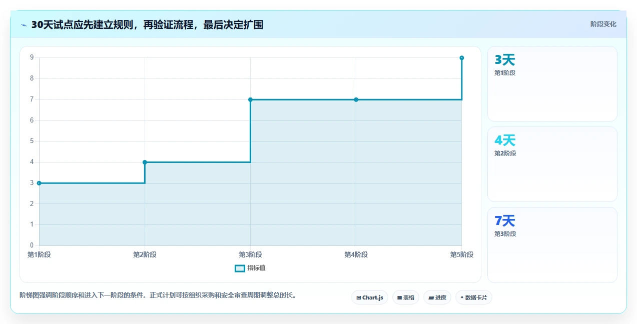Click the lightning icon beside the title
637x324 pixels.
[24, 25]
